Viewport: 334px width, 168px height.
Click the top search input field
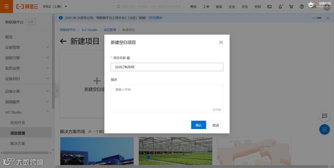coord(149,6)
